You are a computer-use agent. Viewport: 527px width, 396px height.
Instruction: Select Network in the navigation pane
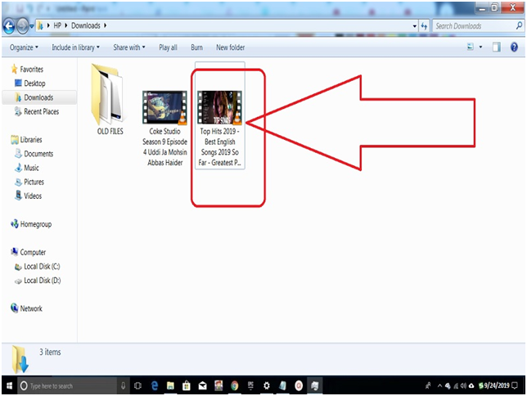point(31,308)
